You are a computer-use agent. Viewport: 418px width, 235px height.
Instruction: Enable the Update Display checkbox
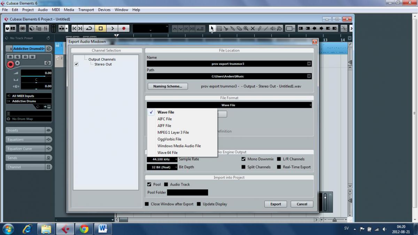tap(199, 204)
